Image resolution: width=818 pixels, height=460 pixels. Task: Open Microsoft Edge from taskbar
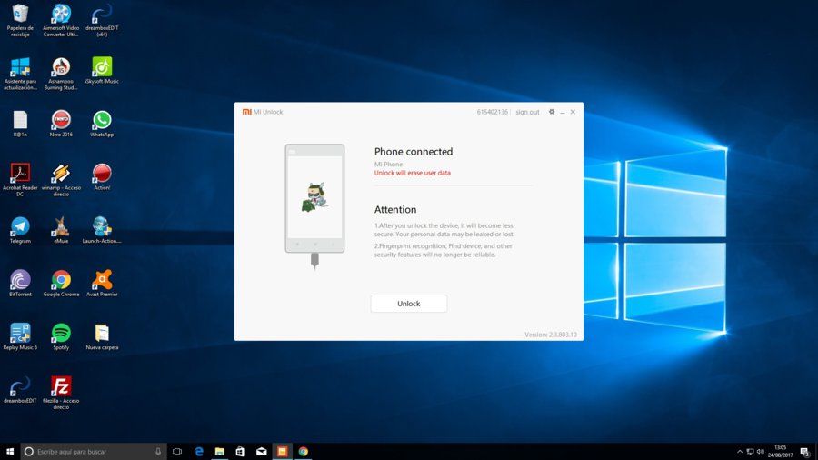pos(199,452)
